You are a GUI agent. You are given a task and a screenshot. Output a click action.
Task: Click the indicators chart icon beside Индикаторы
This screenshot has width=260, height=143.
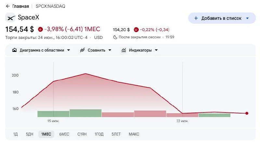(x=124, y=50)
